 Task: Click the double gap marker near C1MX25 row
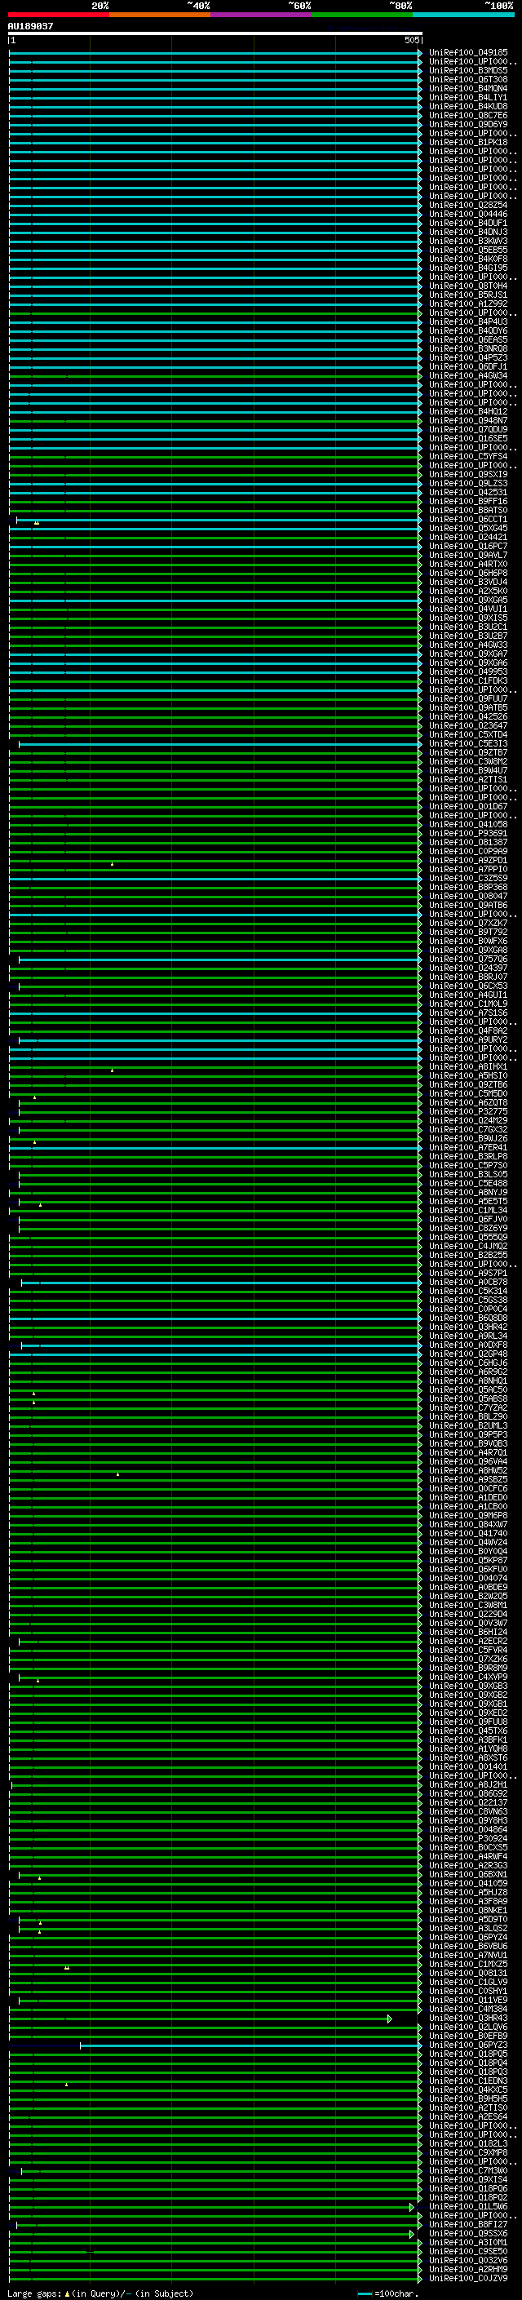point(67,1968)
